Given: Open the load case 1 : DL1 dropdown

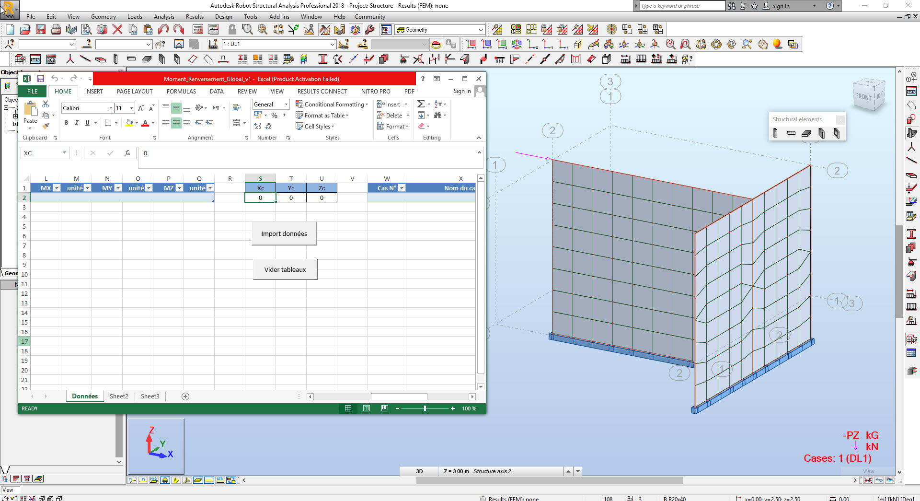Looking at the screenshot, I should tap(332, 44).
